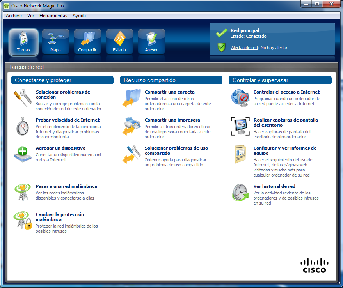
Task: Click the Conectarse y proteger header
Action: [x=62, y=80]
